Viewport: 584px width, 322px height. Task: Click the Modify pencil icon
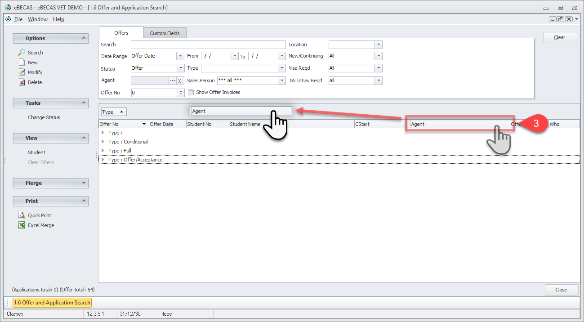(21, 72)
